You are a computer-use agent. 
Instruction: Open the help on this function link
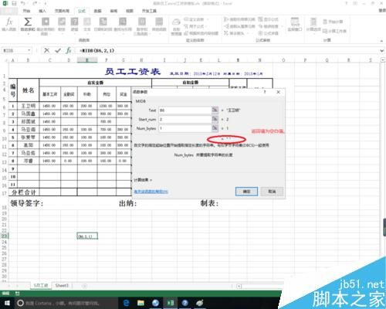coord(151,192)
